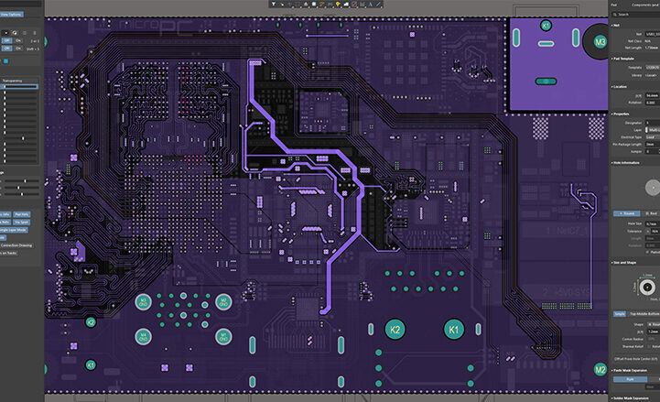
Task: Switch to the Top-Middle-Bottom tab
Action: tap(643, 313)
